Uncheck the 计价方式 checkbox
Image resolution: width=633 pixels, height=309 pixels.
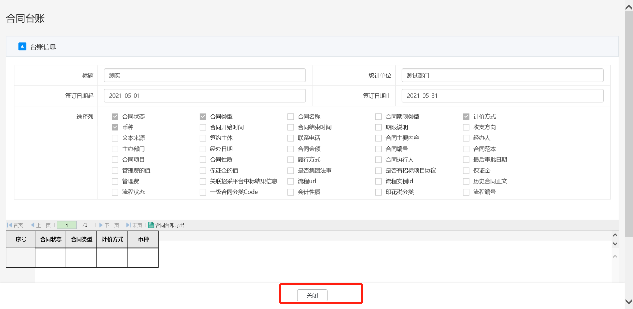pyautogui.click(x=466, y=116)
